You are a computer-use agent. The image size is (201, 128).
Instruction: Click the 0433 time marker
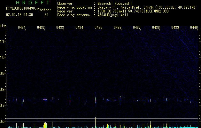[x=60, y=28]
